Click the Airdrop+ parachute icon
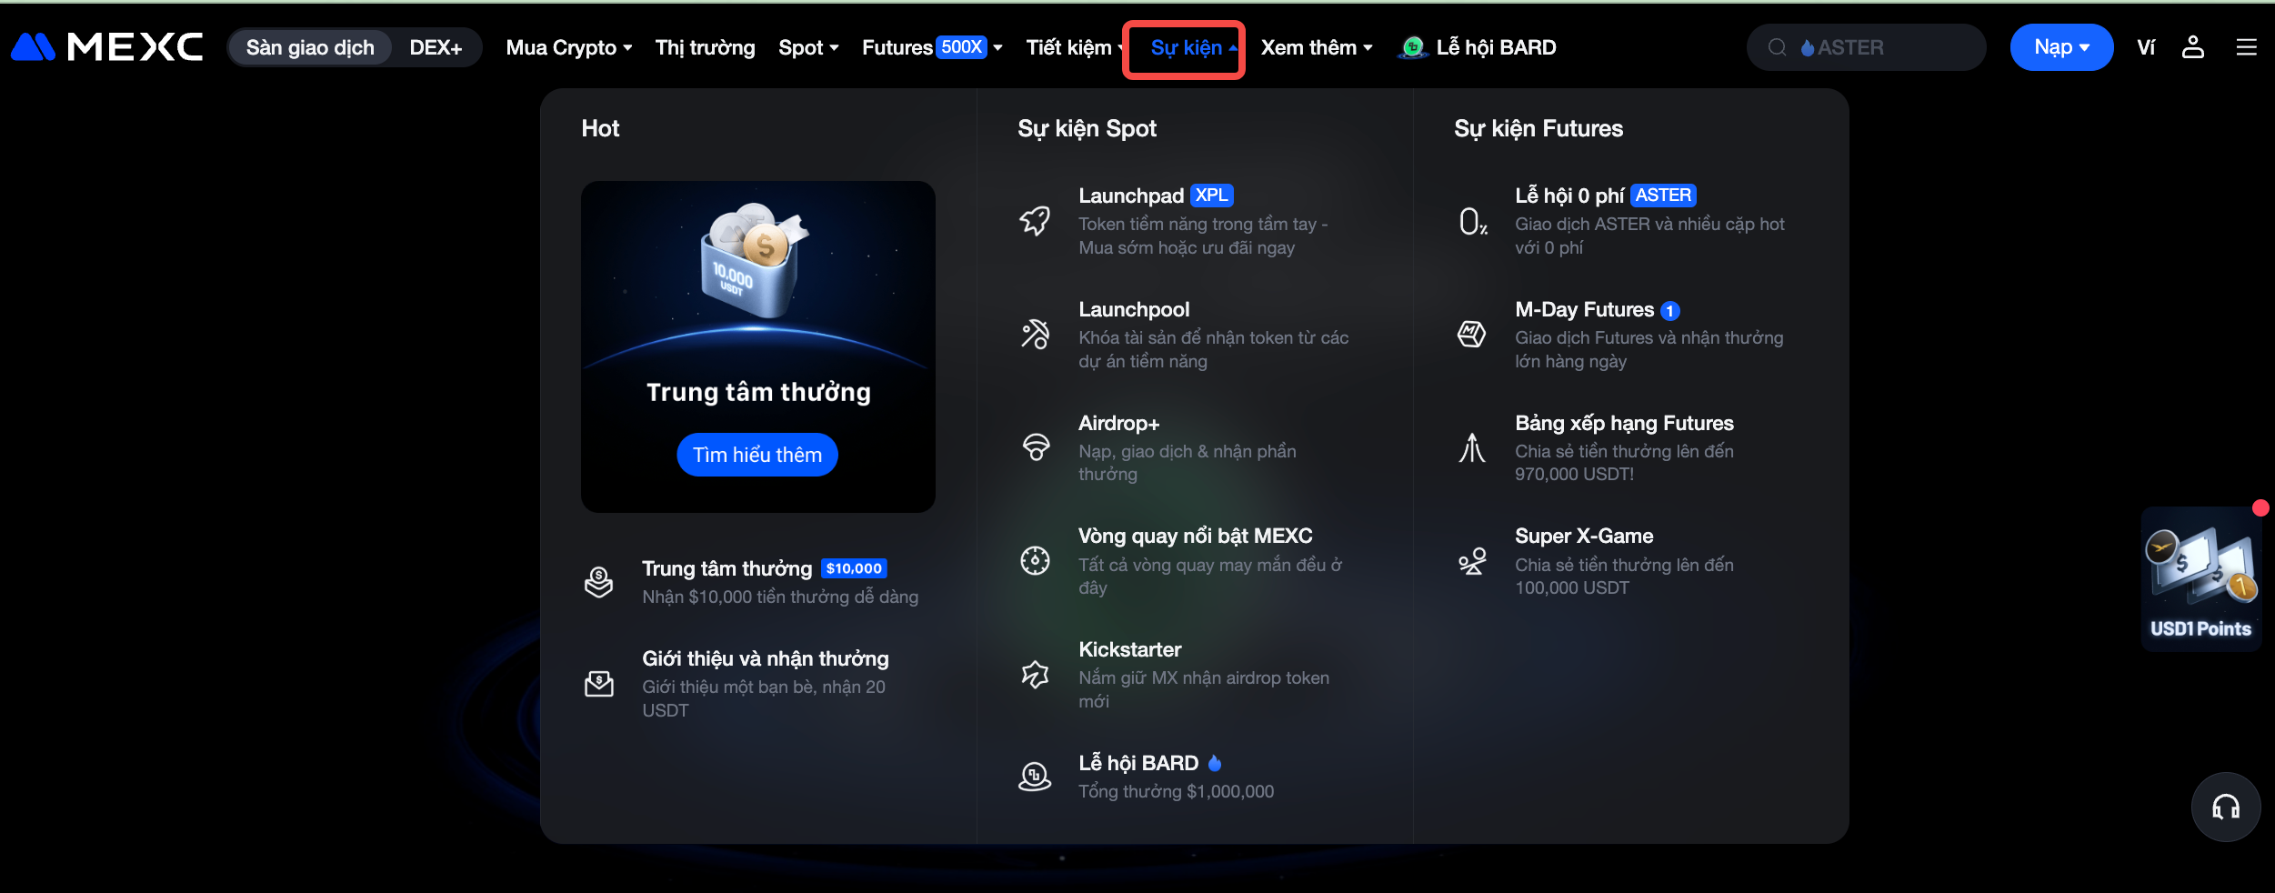The image size is (2275, 893). click(x=1035, y=447)
